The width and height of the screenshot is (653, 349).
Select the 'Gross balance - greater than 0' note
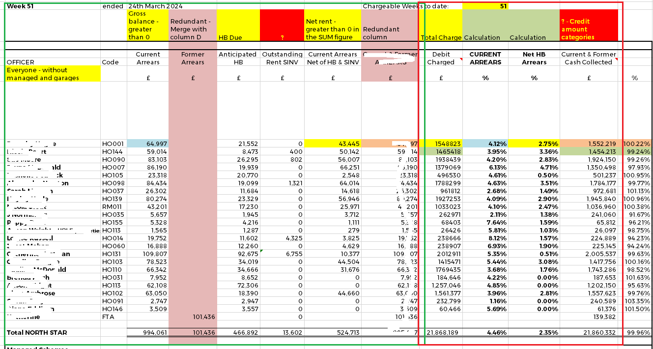coord(147,25)
